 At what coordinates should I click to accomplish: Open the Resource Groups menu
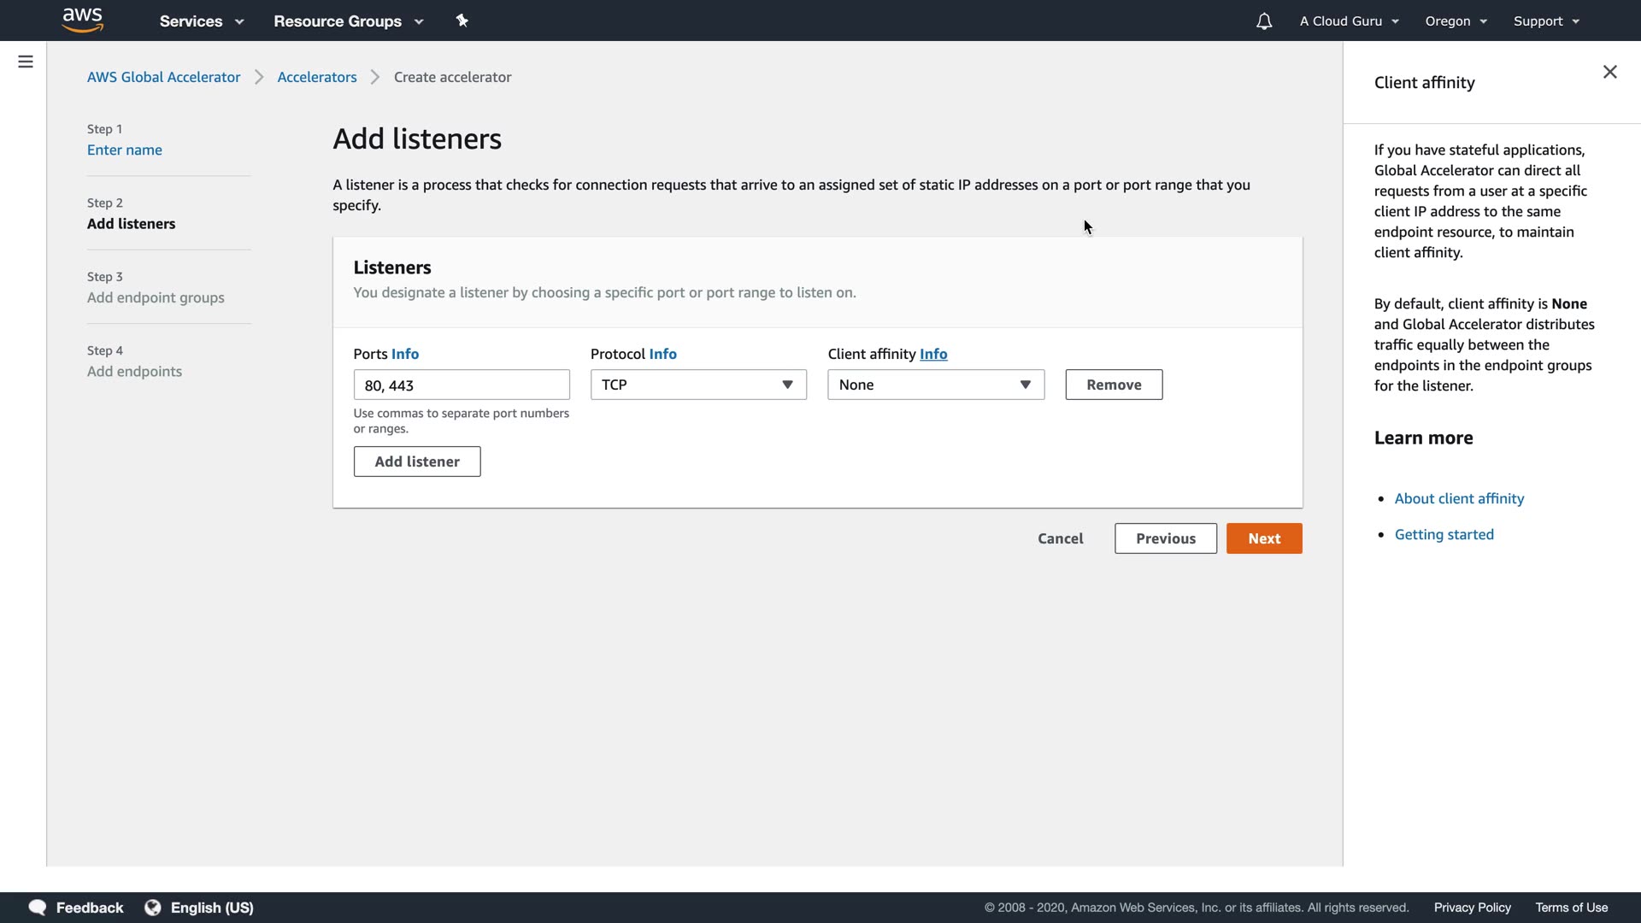(348, 21)
